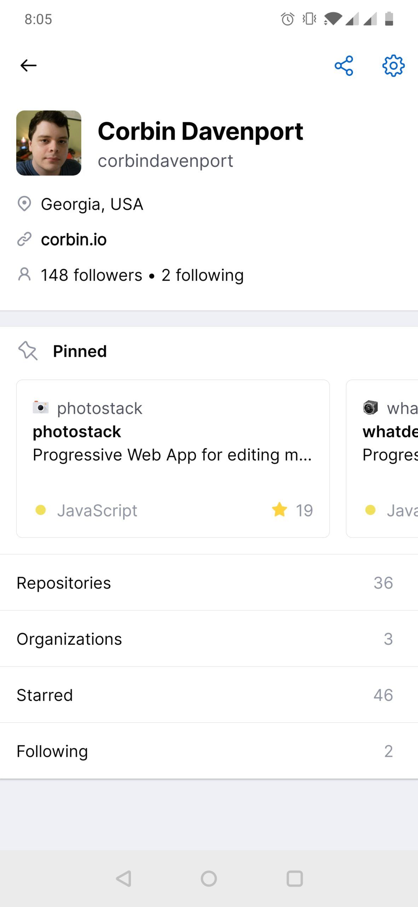Tap the alarm icon in status bar
This screenshot has width=418, height=907.
[288, 19]
